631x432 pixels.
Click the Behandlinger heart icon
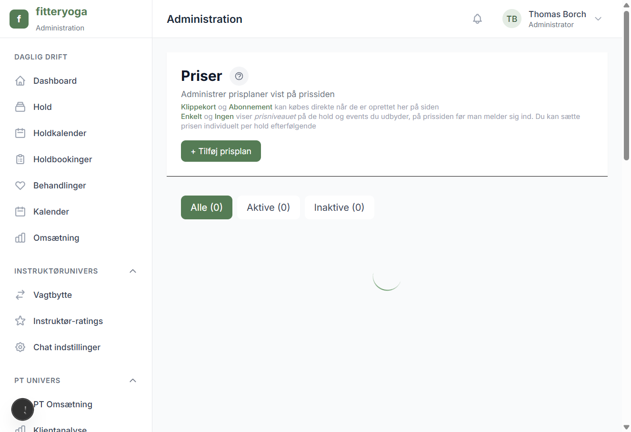tap(20, 186)
